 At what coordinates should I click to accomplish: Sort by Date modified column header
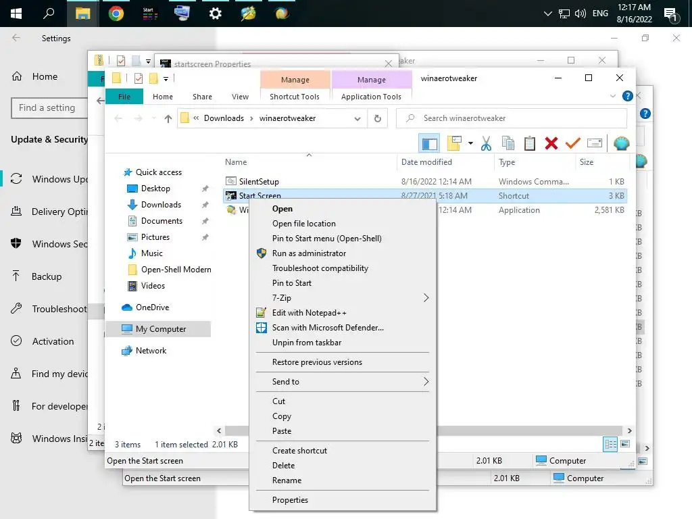click(426, 162)
